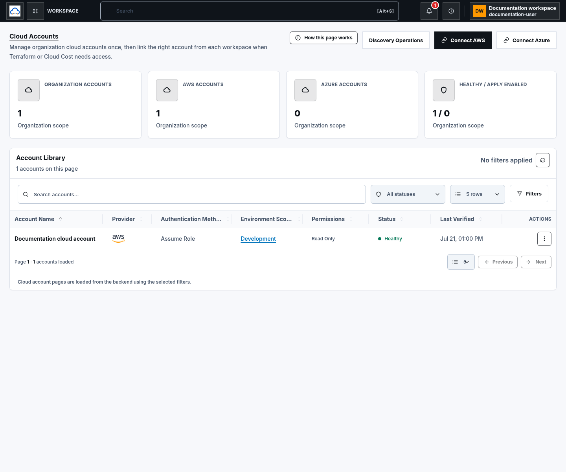The image size is (566, 472).
Task: Open Discovery Operations
Action: click(396, 40)
